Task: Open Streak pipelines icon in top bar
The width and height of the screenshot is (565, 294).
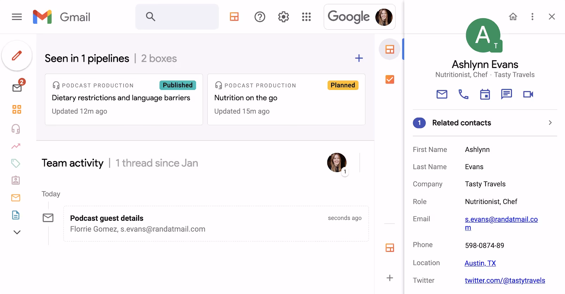Action: point(234,17)
